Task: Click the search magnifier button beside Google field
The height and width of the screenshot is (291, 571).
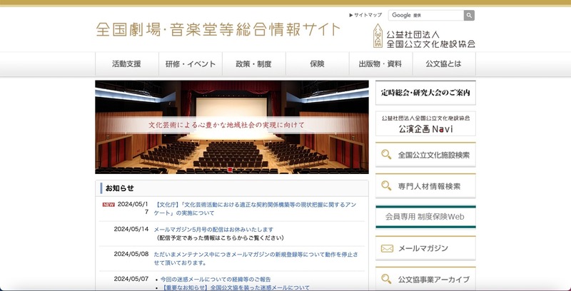Action: (469, 15)
